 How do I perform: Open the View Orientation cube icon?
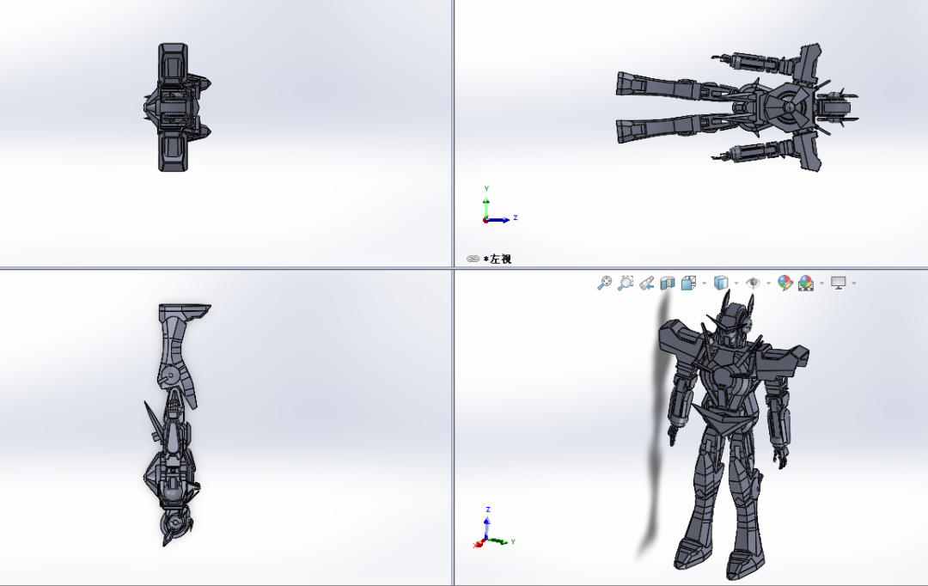(688, 283)
